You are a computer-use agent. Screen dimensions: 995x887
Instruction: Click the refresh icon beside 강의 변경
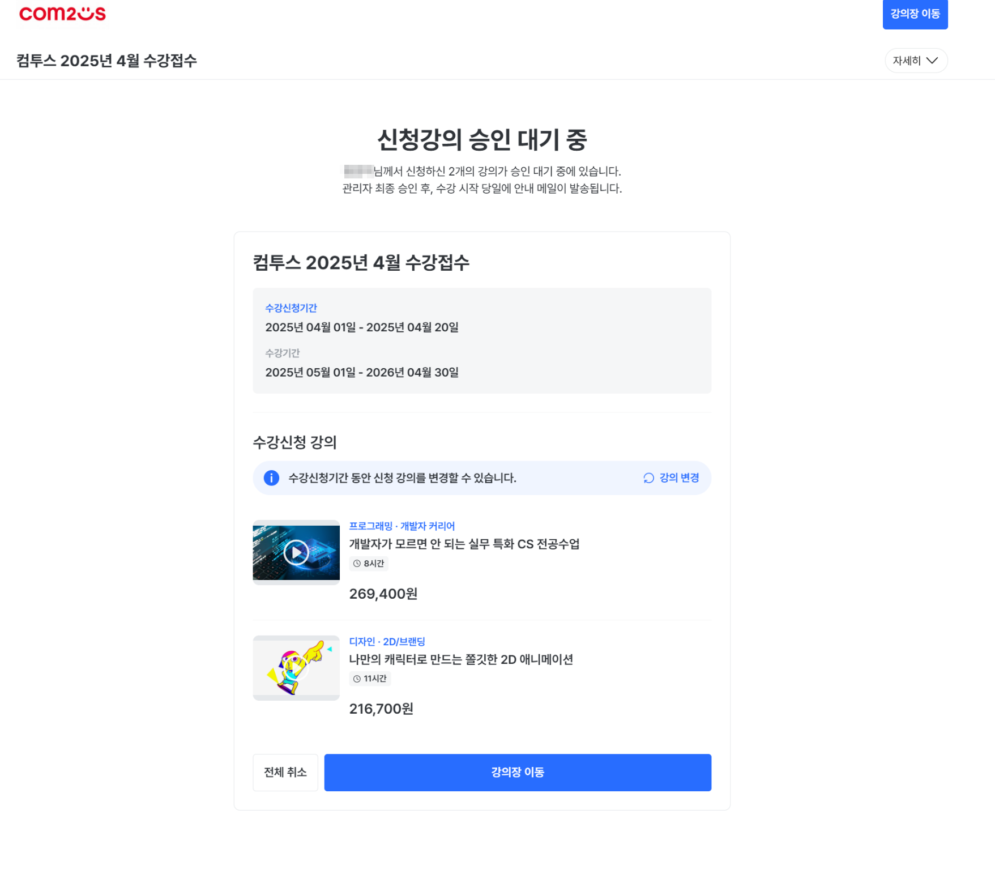tap(648, 478)
